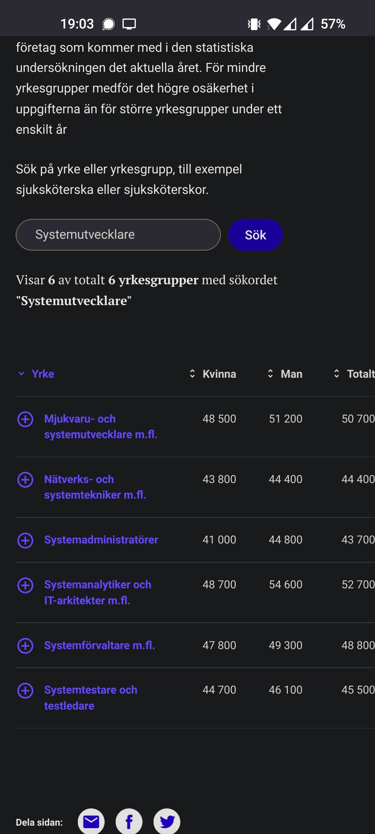The height and width of the screenshot is (834, 375).
Task: Share page via email icon
Action: 91,821
